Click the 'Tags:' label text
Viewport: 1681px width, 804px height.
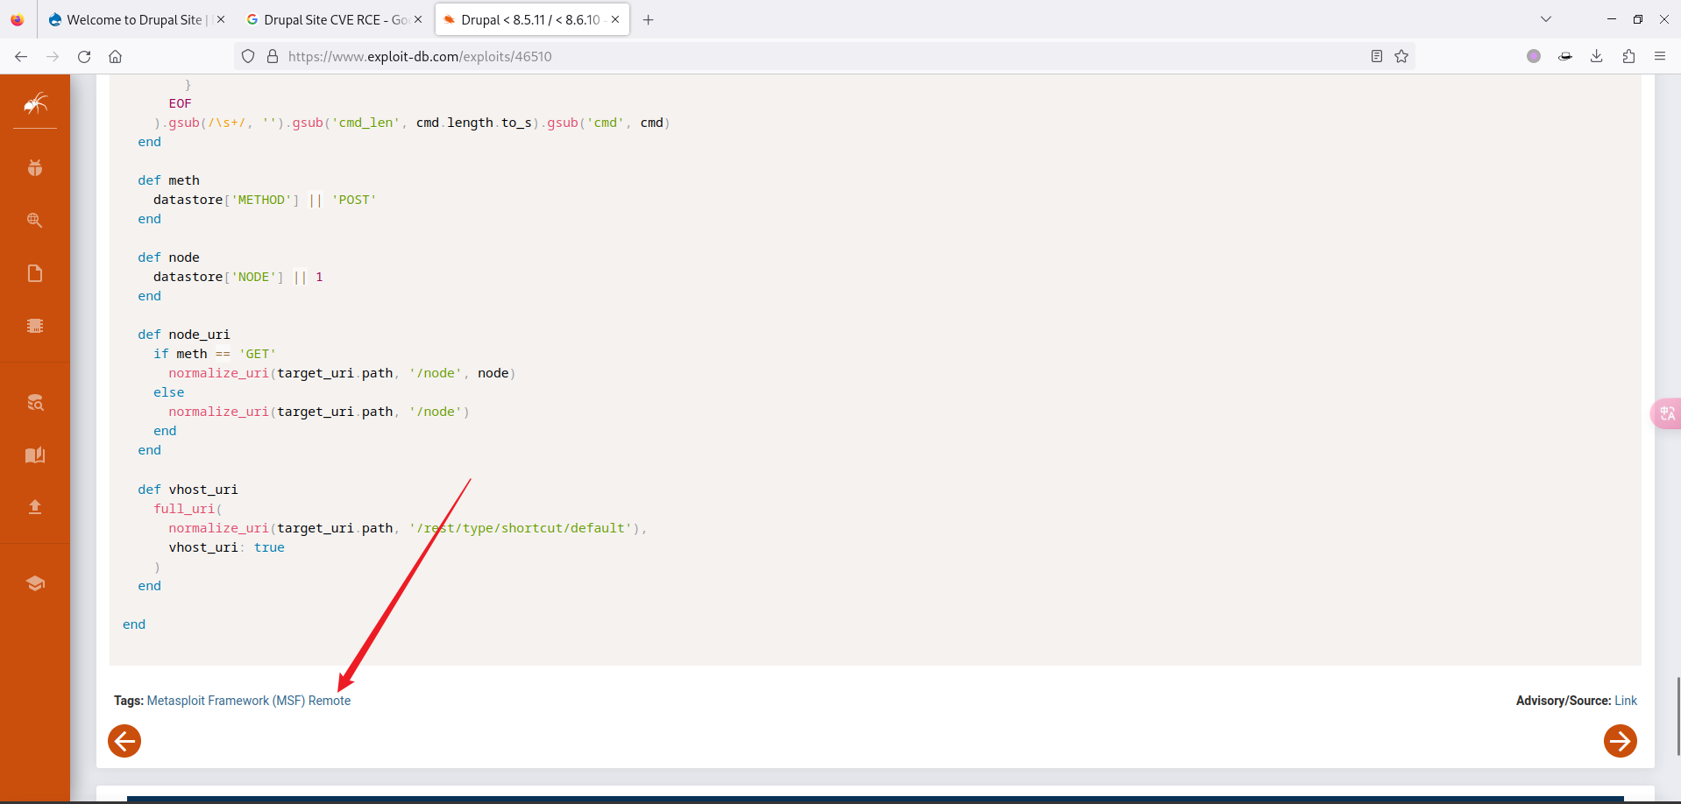(129, 701)
